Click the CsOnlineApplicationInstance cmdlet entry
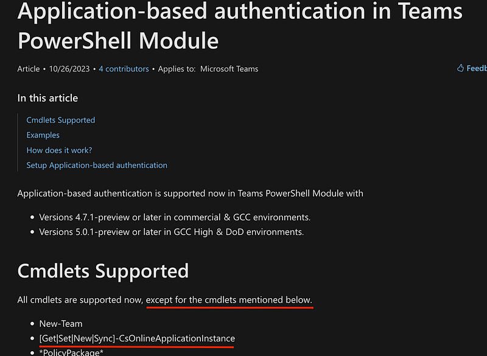Screen dimensions: 487x356 pos(137,338)
